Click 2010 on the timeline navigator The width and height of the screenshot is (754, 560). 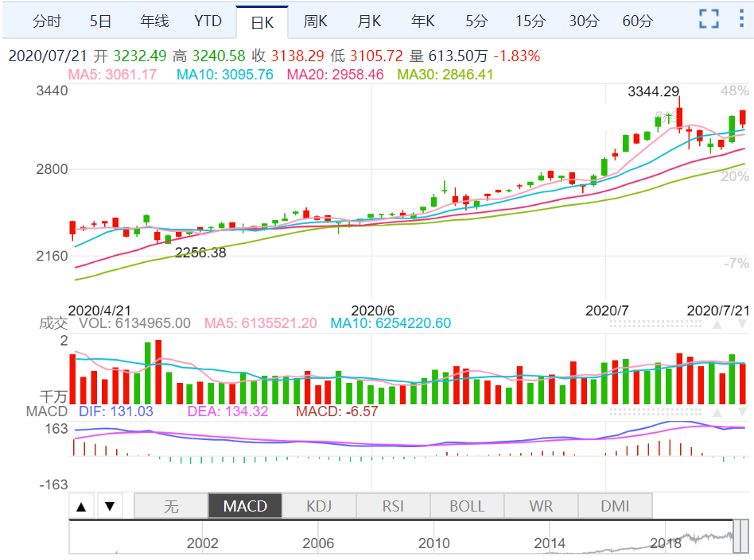pos(433,543)
